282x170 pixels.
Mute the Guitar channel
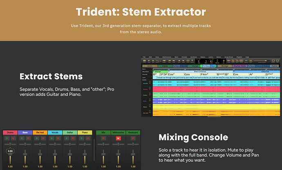tap(73, 138)
